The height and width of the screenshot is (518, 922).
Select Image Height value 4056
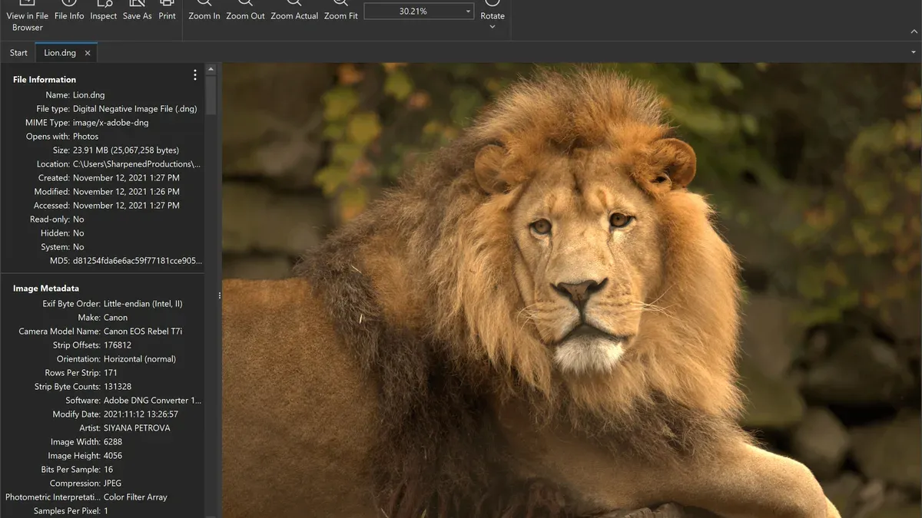pos(113,456)
